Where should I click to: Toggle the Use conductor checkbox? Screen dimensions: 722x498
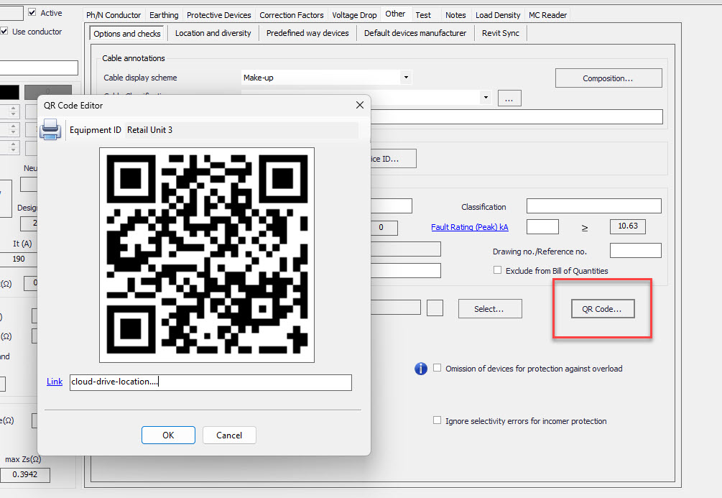click(x=4, y=31)
